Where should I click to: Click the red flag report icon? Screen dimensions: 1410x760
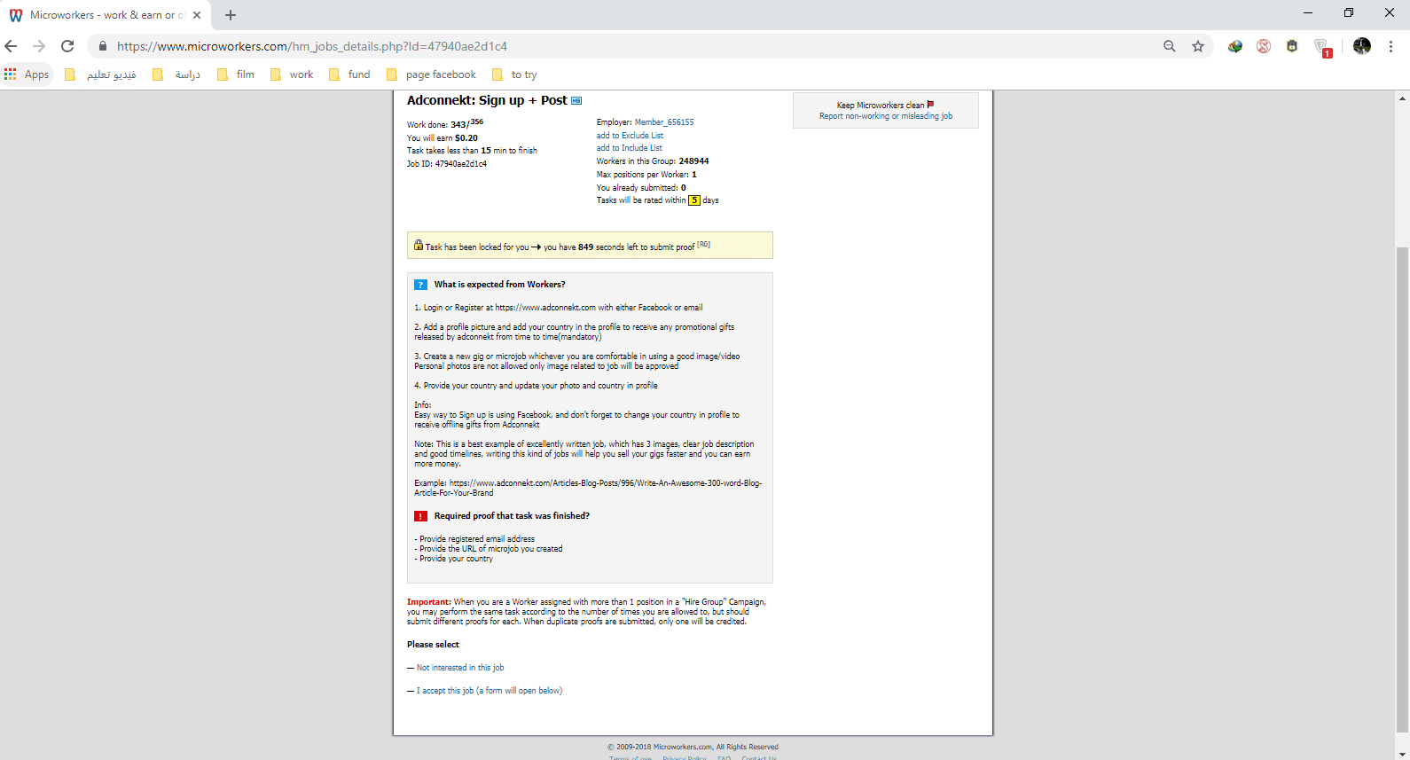point(930,105)
